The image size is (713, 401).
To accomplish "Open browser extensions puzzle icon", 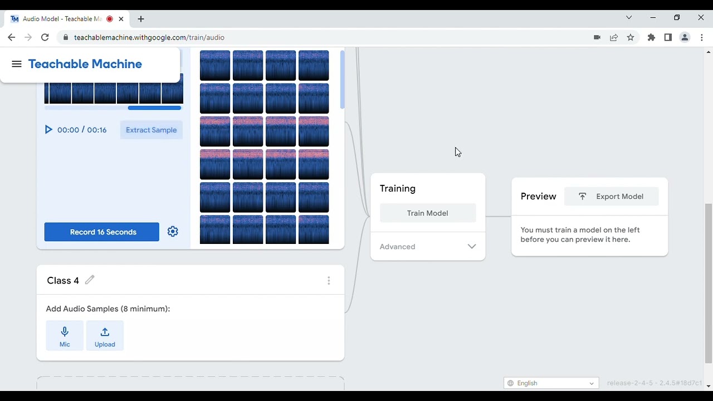I will click(651, 37).
